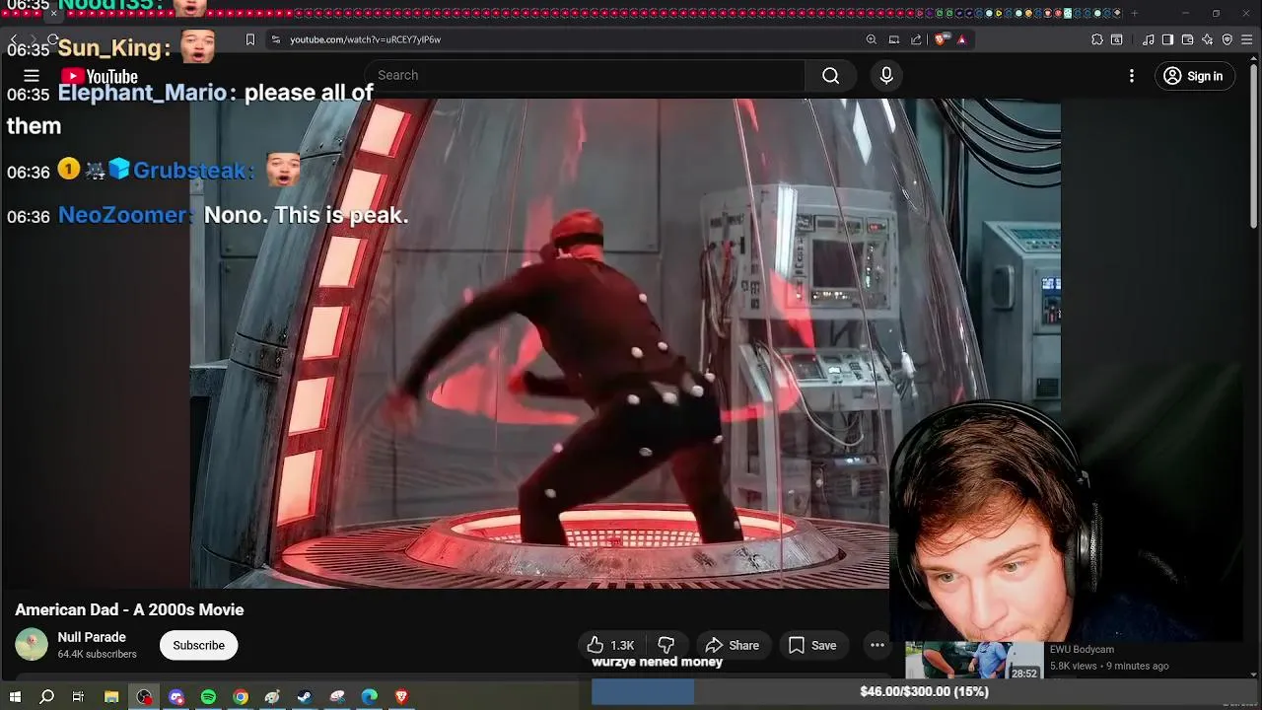Share this page via address bar share icon
Viewport: 1262px width, 710px height.
pyautogui.click(x=917, y=39)
